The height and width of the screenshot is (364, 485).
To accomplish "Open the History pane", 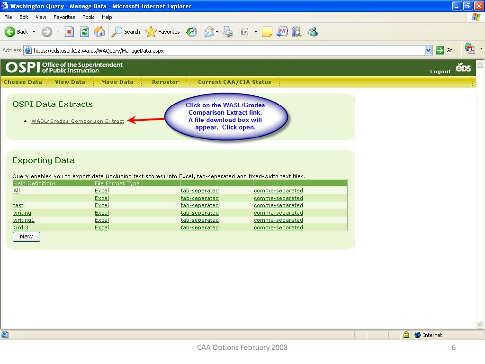I will [x=191, y=32].
